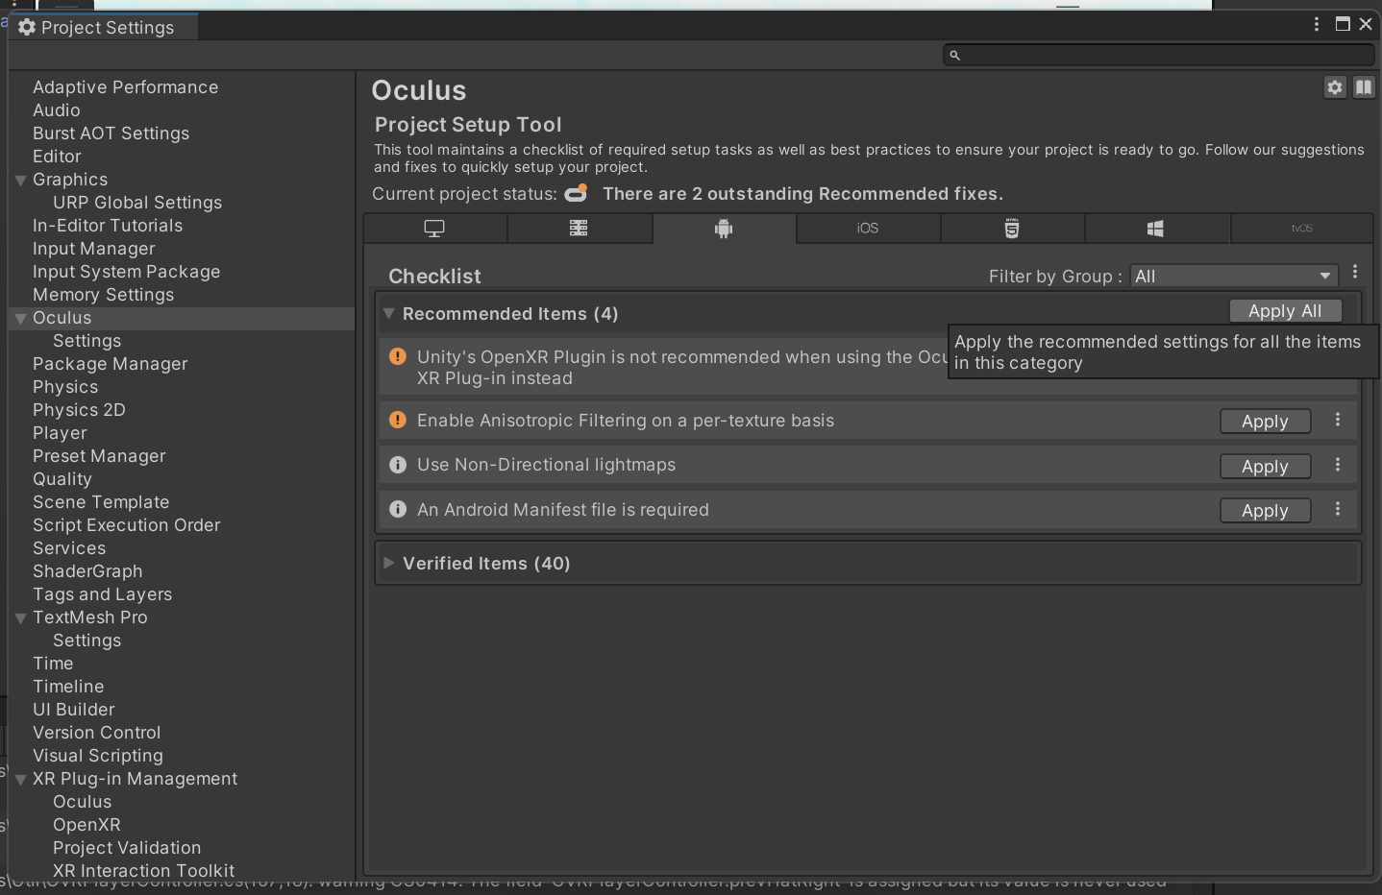The width and height of the screenshot is (1382, 895).
Task: Open the ShaderGraph settings
Action: [87, 571]
